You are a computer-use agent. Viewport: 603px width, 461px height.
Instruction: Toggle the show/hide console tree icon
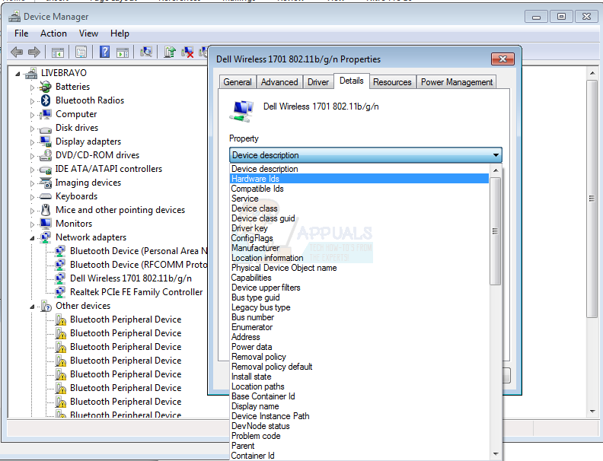58,52
